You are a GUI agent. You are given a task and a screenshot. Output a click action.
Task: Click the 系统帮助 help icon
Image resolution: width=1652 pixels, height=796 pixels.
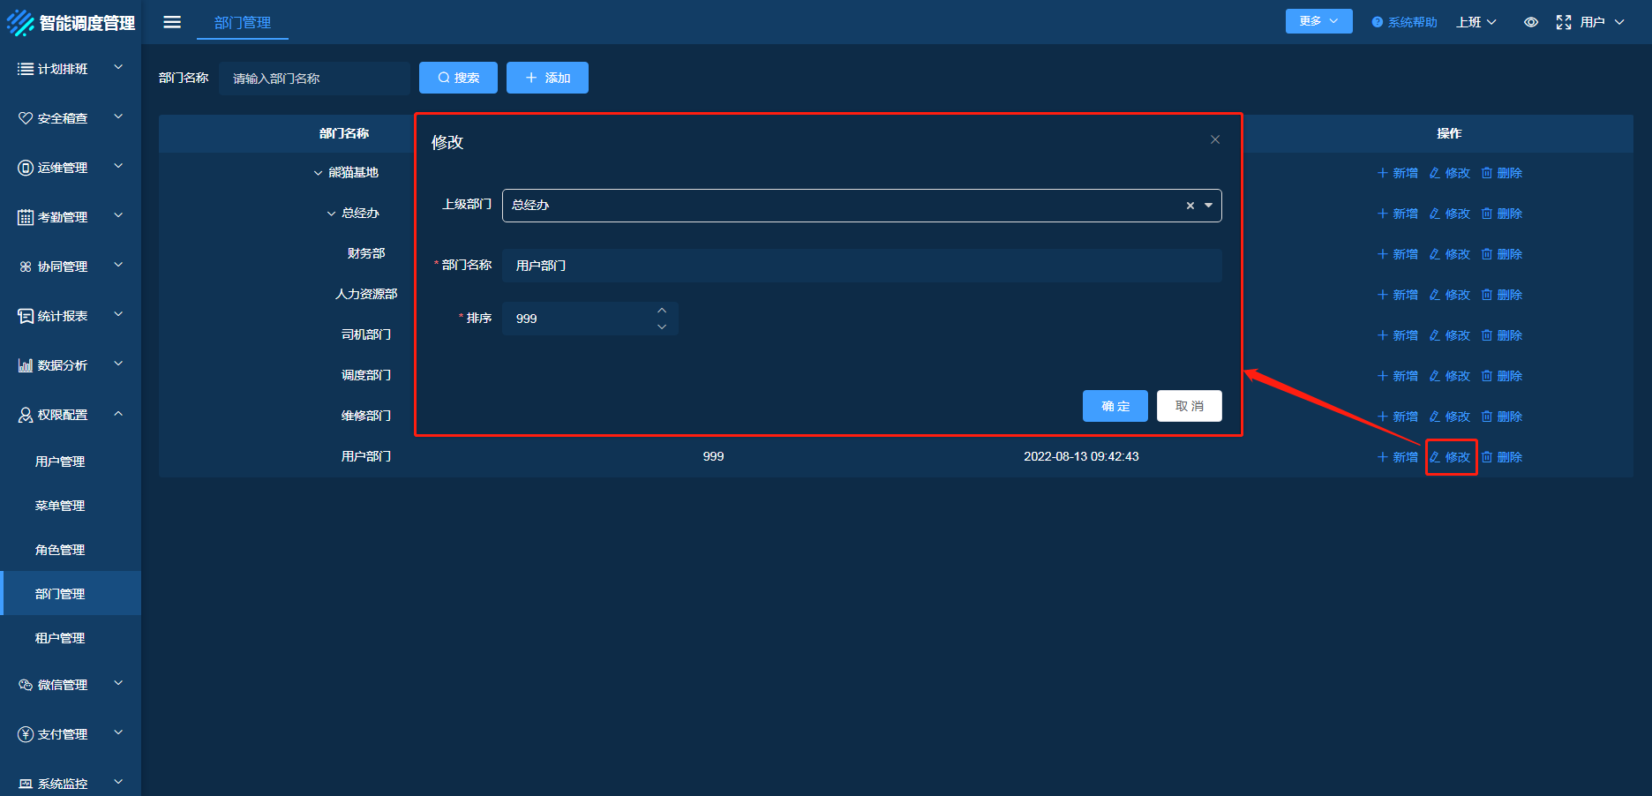click(1377, 22)
